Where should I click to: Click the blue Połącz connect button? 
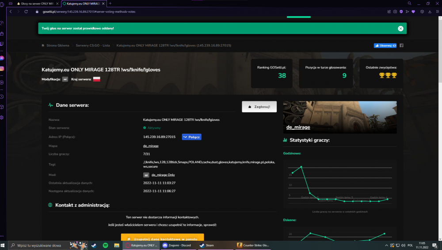coord(191,137)
